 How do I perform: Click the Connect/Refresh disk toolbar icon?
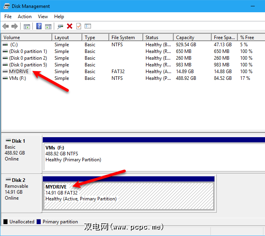click(x=61, y=26)
